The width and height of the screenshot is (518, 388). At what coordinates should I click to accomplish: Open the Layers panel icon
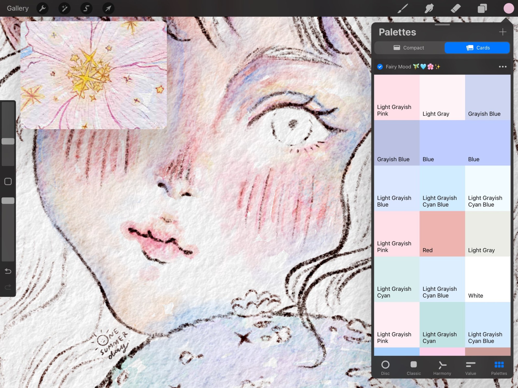point(482,9)
